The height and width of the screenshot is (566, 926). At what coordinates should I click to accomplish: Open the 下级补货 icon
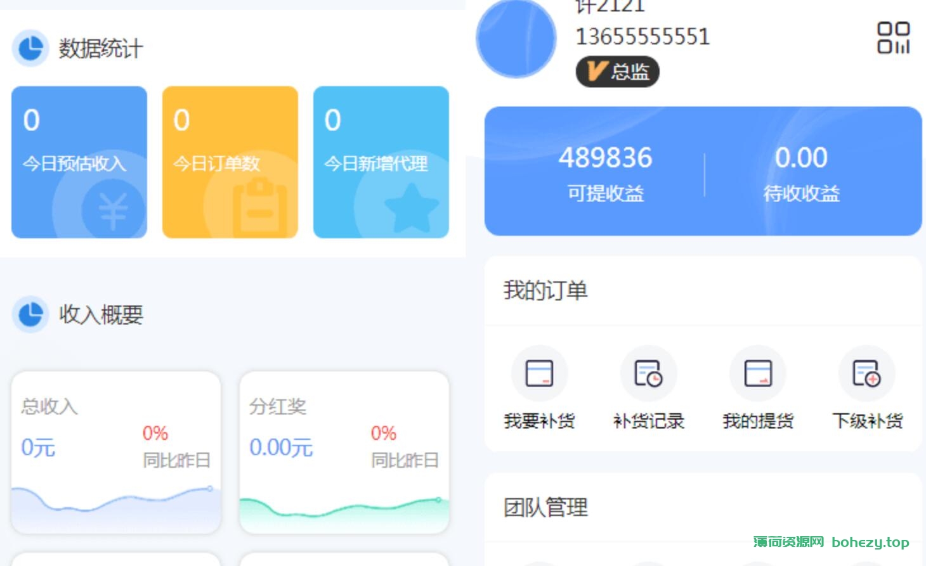pos(866,373)
